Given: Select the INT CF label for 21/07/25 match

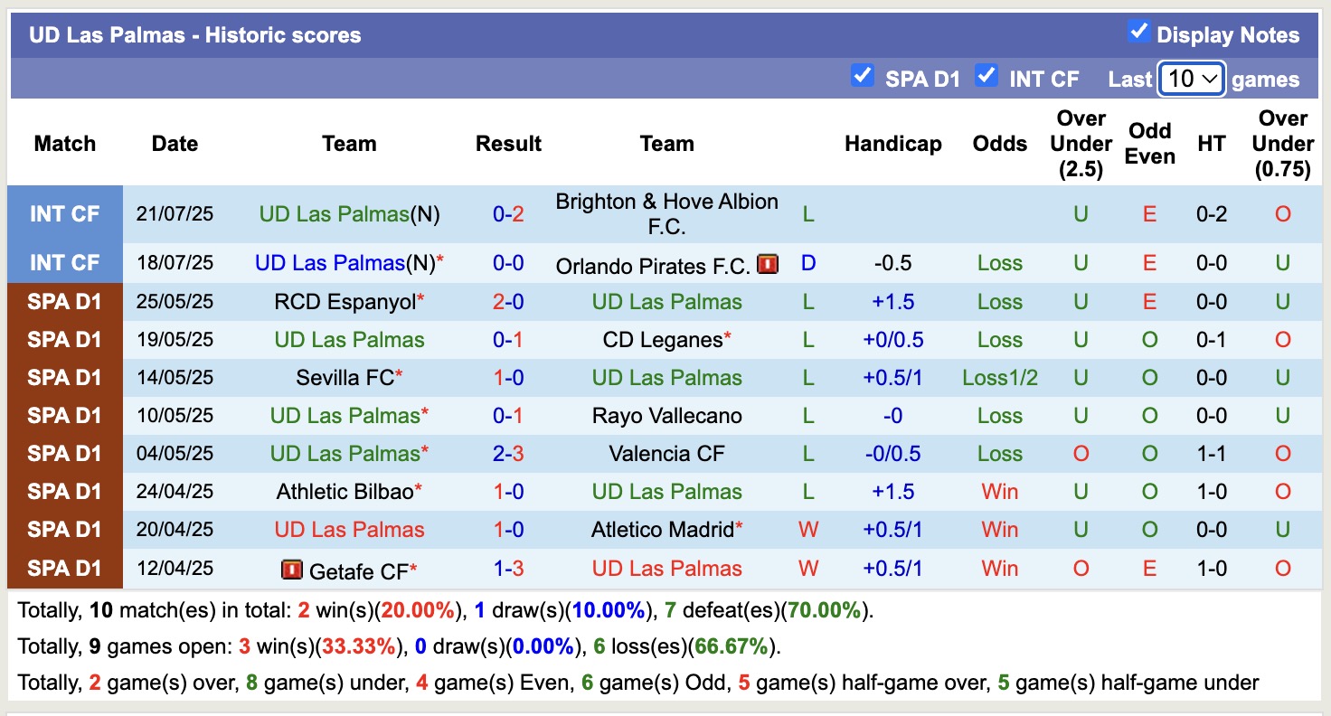Looking at the screenshot, I should pos(65,214).
